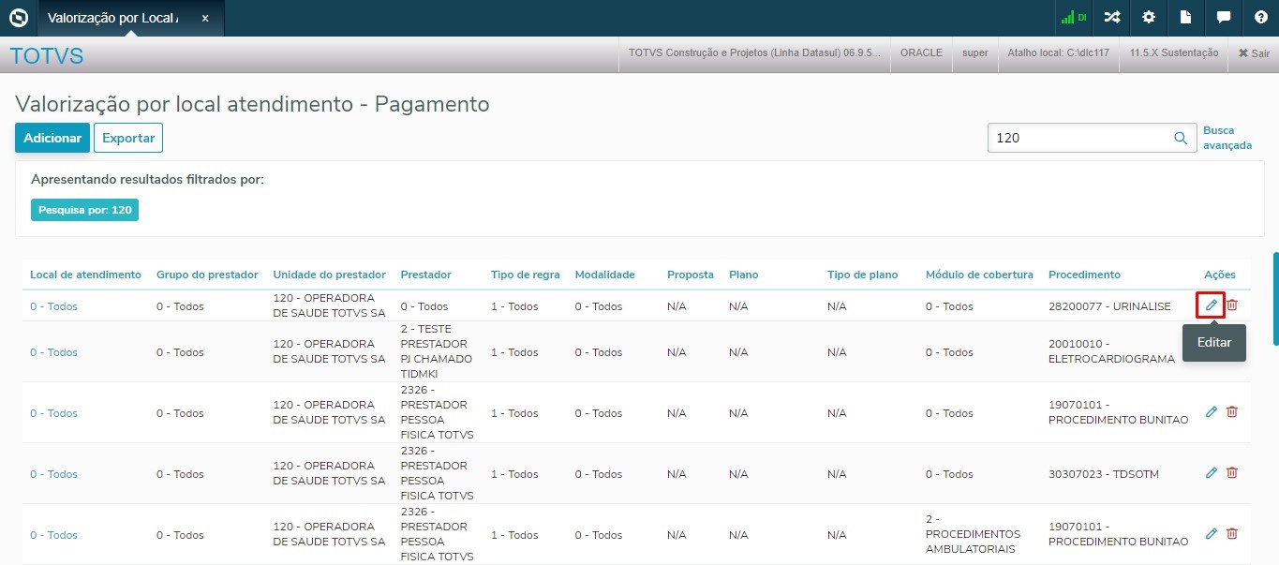Sort by Tipo de plano column header
The width and height of the screenshot is (1279, 565).
pos(862,275)
